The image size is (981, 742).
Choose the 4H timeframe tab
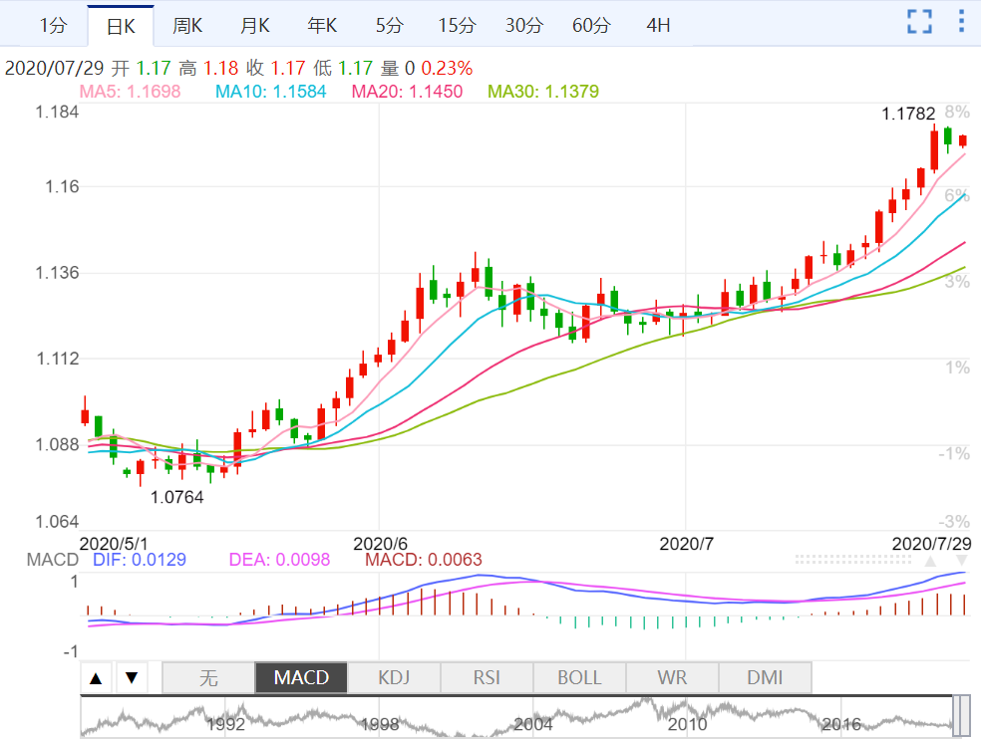click(x=658, y=26)
